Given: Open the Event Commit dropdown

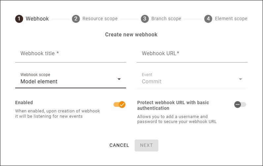Looking at the screenshot, I should (188, 81).
